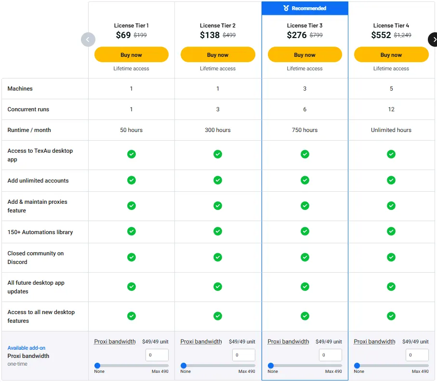
Task: Click Tier 1 Automations library checkmark
Action: point(131,231)
